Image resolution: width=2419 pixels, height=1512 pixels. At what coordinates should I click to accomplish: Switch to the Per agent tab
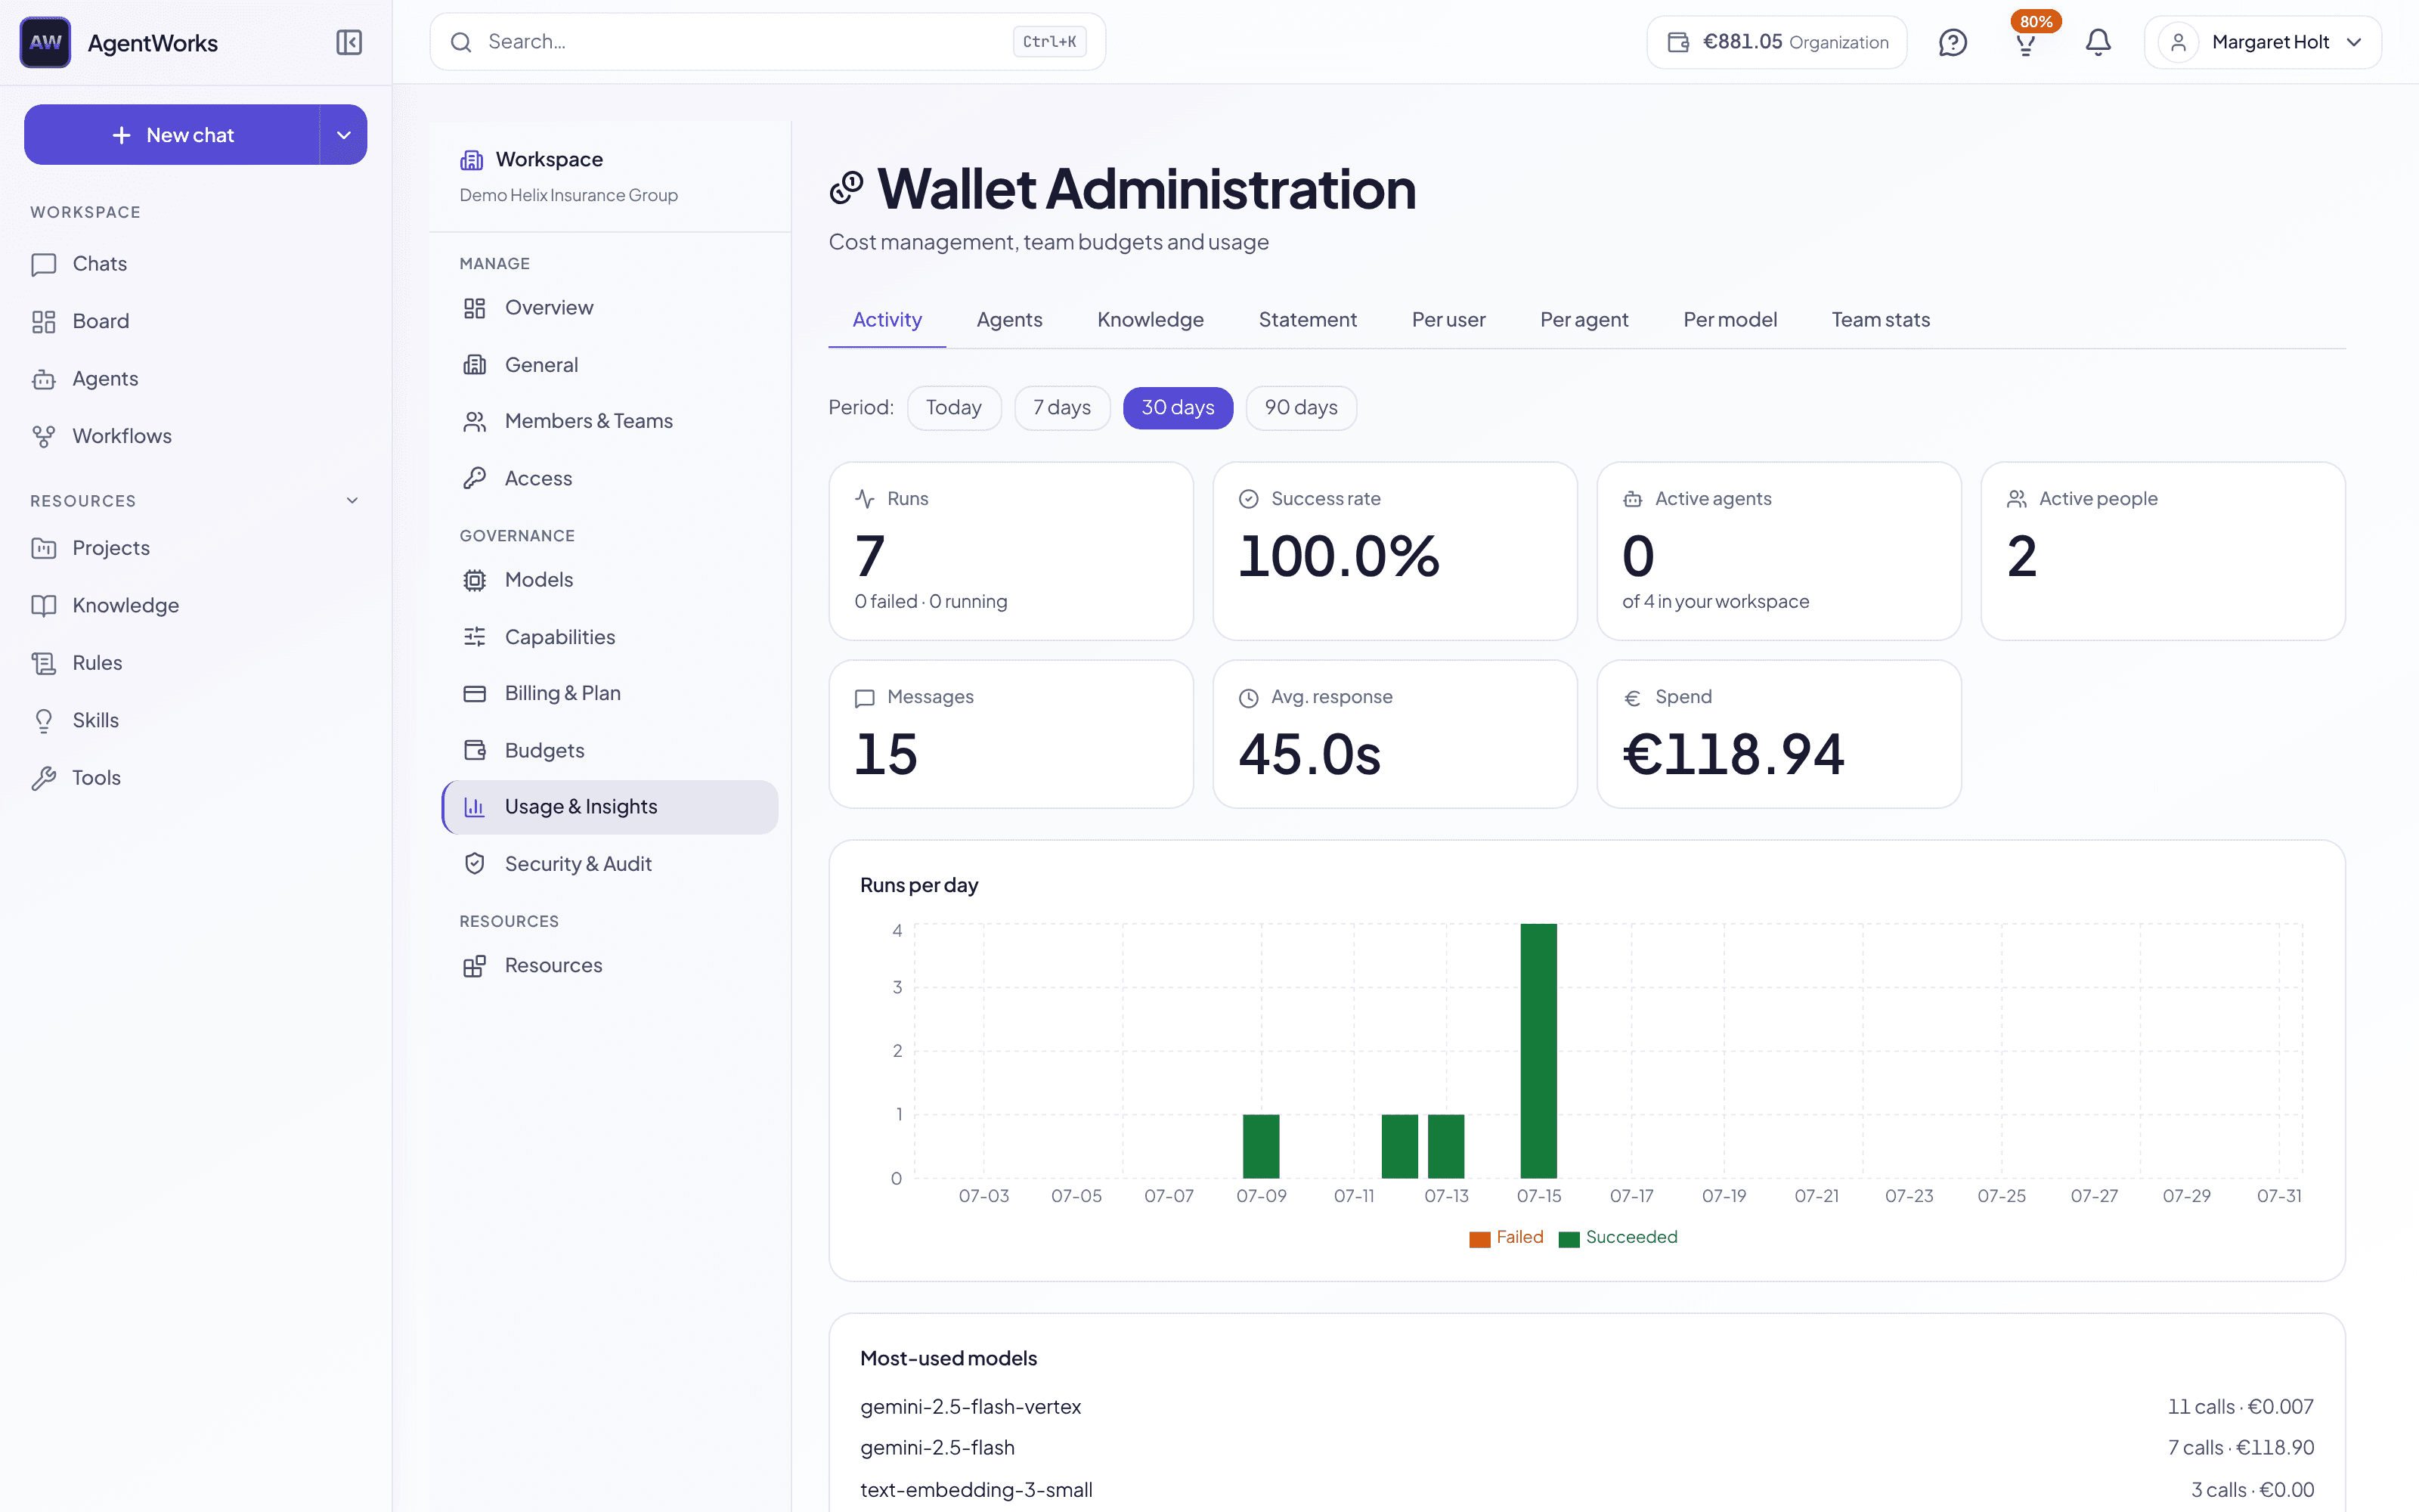click(x=1584, y=320)
